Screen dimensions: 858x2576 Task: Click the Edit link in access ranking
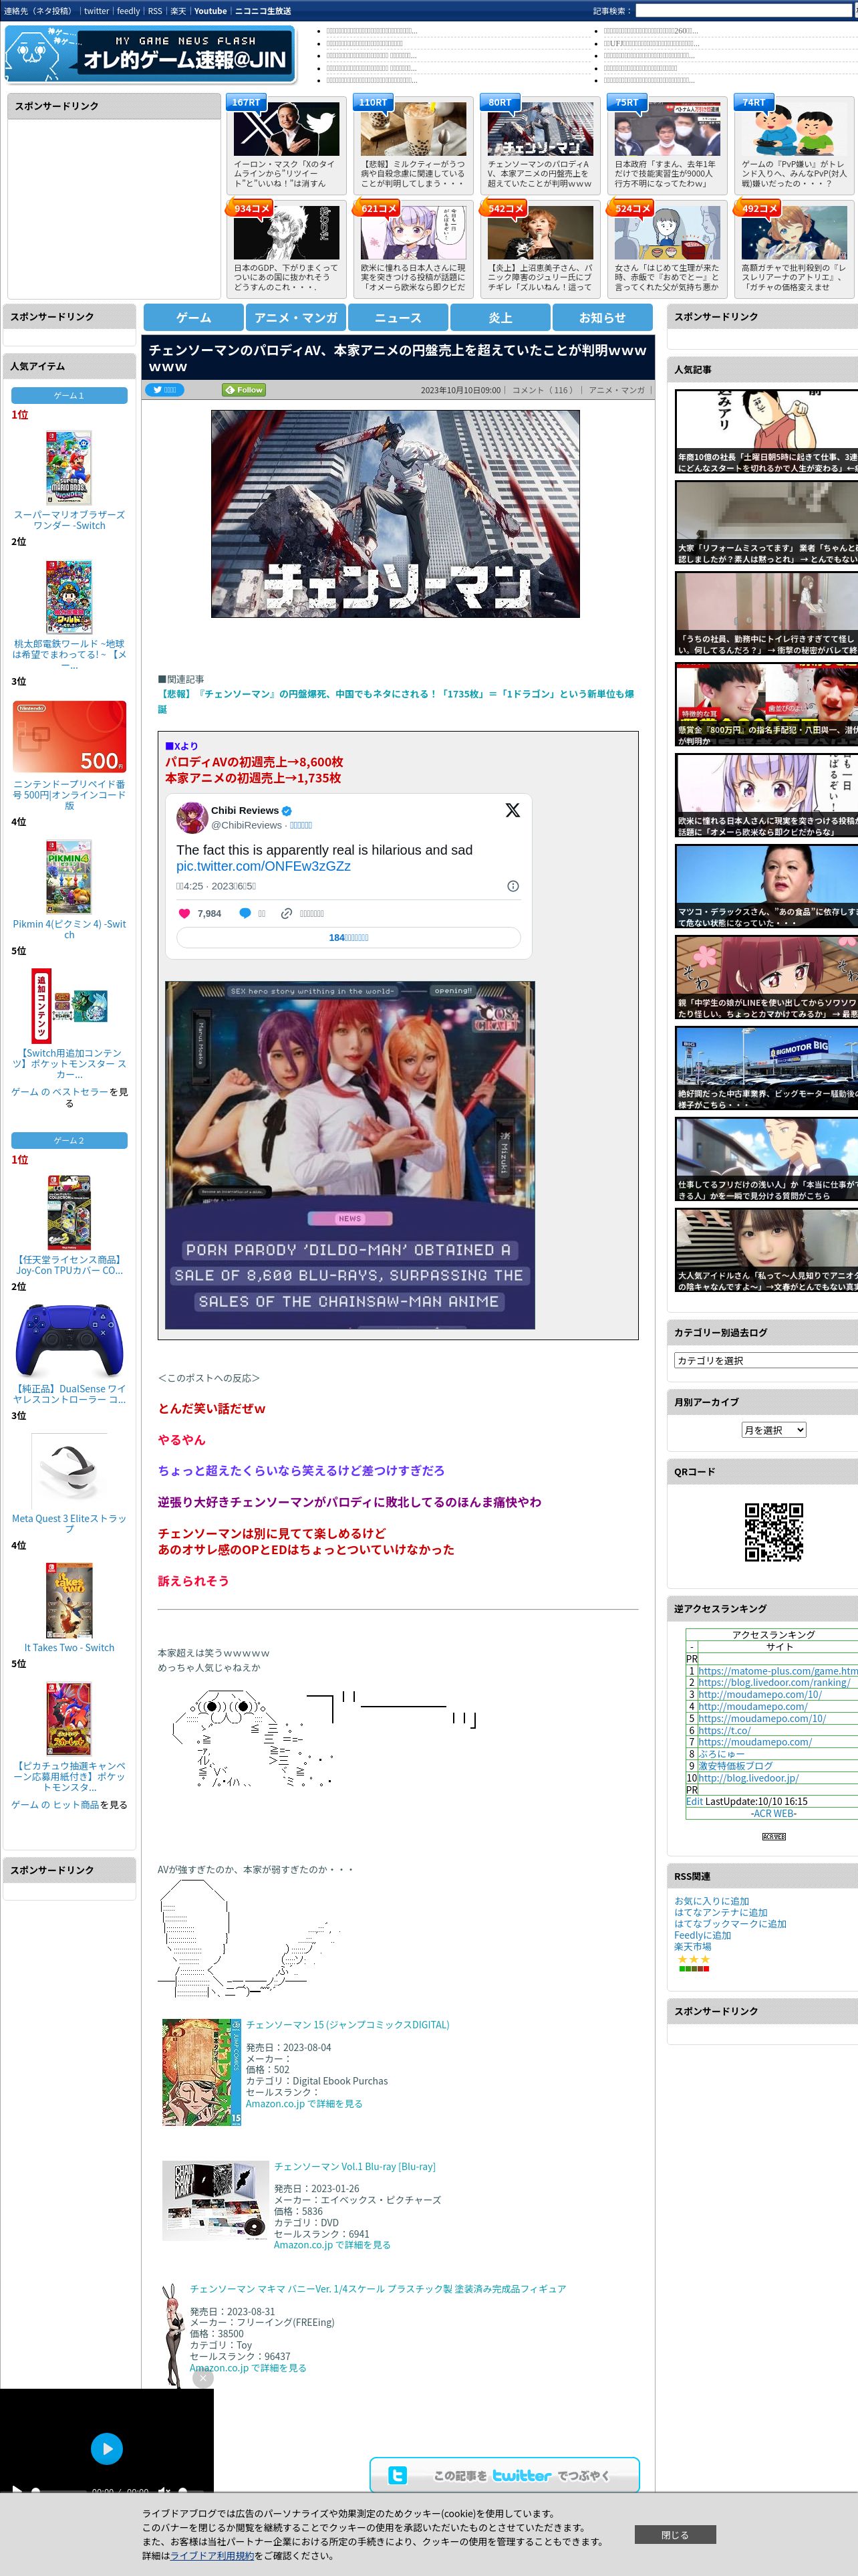point(694,1801)
